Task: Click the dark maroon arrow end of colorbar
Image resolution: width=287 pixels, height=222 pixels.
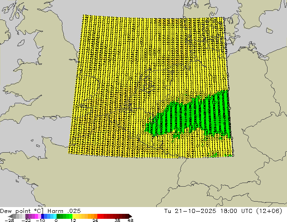Action: point(130,216)
